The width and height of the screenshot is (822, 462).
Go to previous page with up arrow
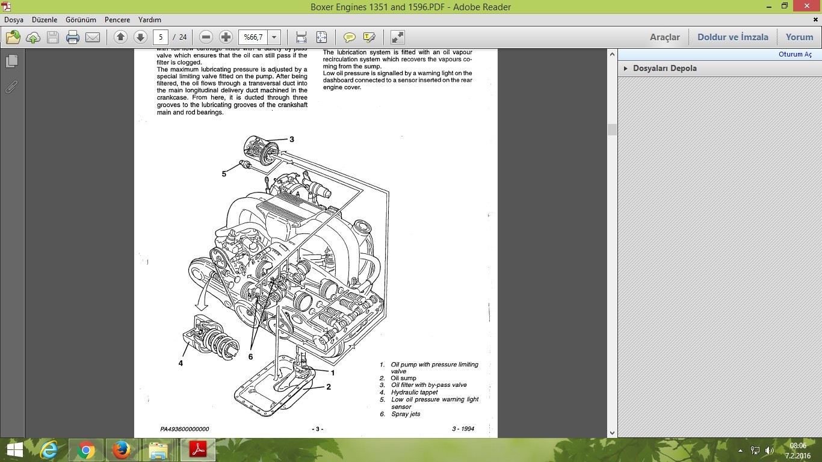pos(120,37)
